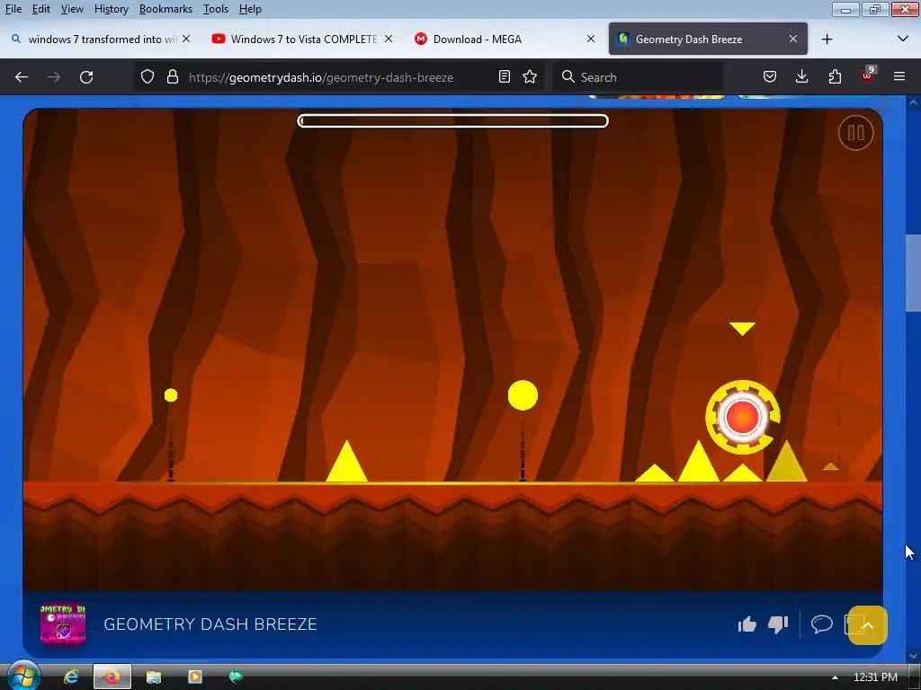
Task: Open the Firefox hamburger application menu
Action: [899, 77]
